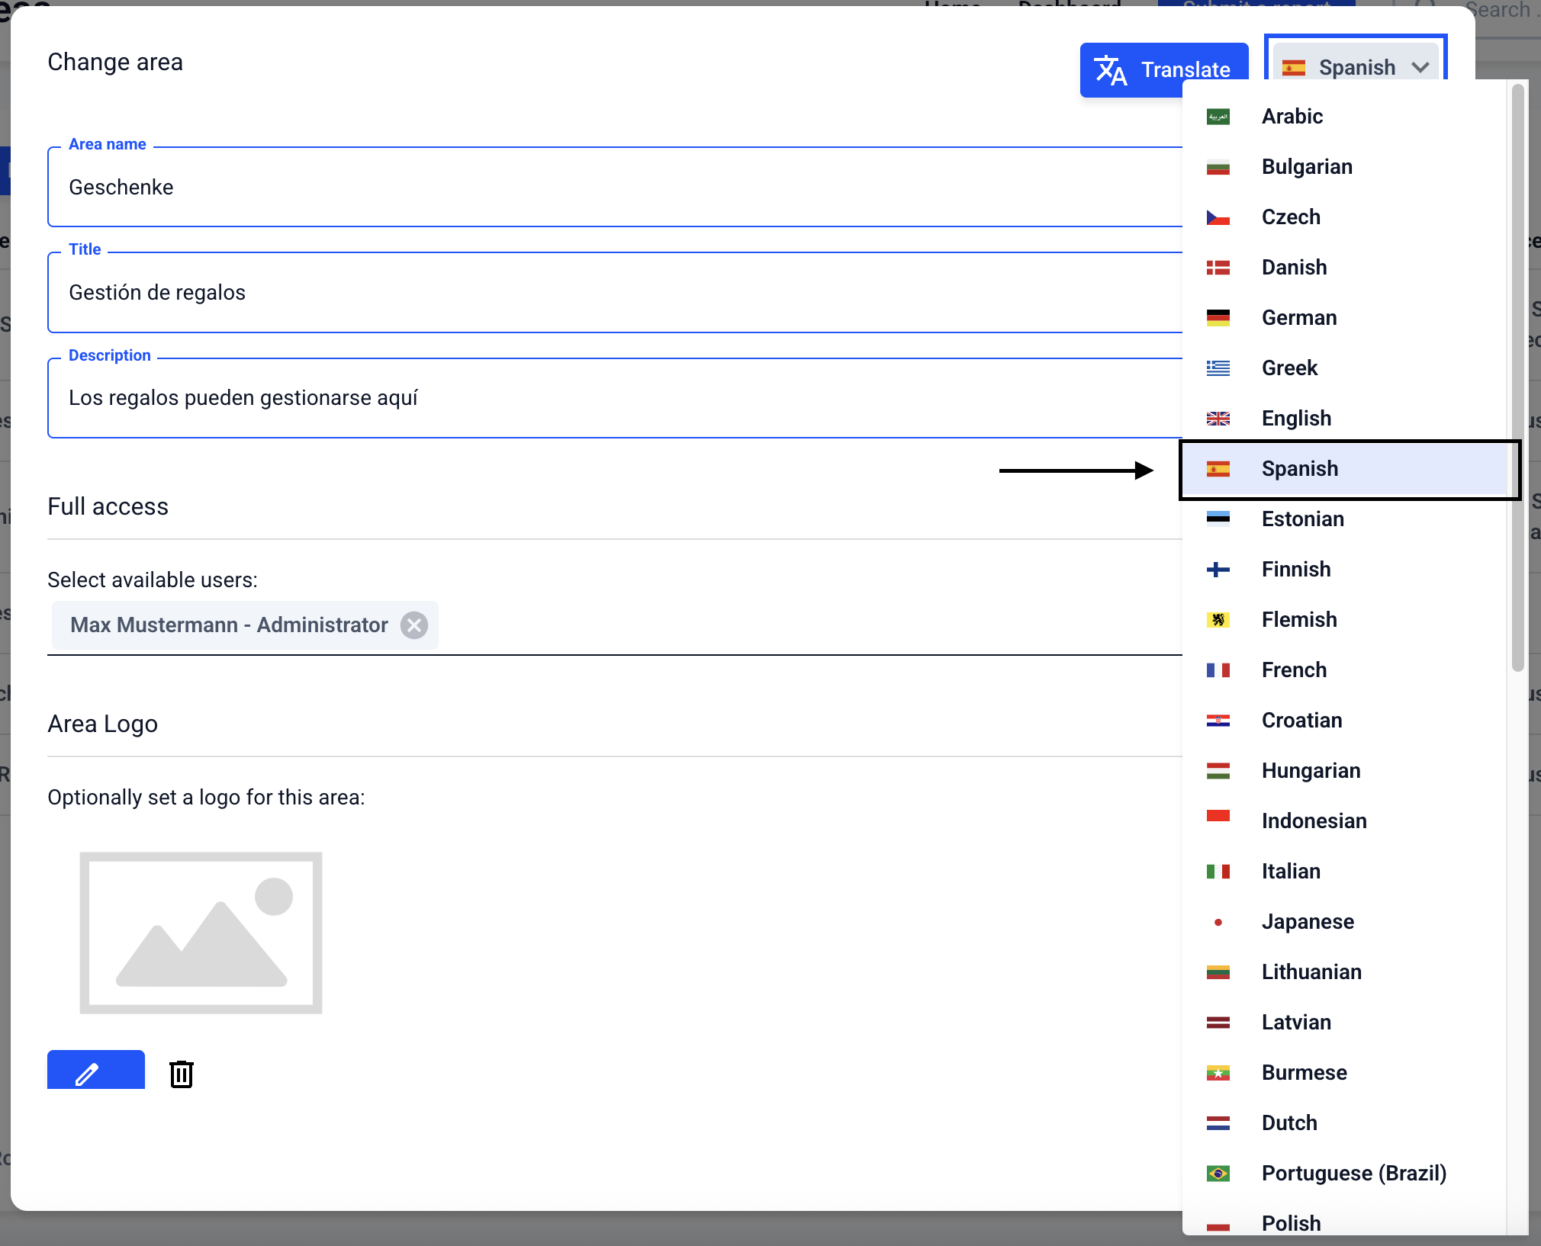This screenshot has width=1541, height=1246.
Task: Collapse the Spanish language dropdown chevron
Action: [1420, 67]
